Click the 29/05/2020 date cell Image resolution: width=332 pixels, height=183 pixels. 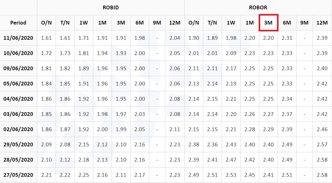18,144
